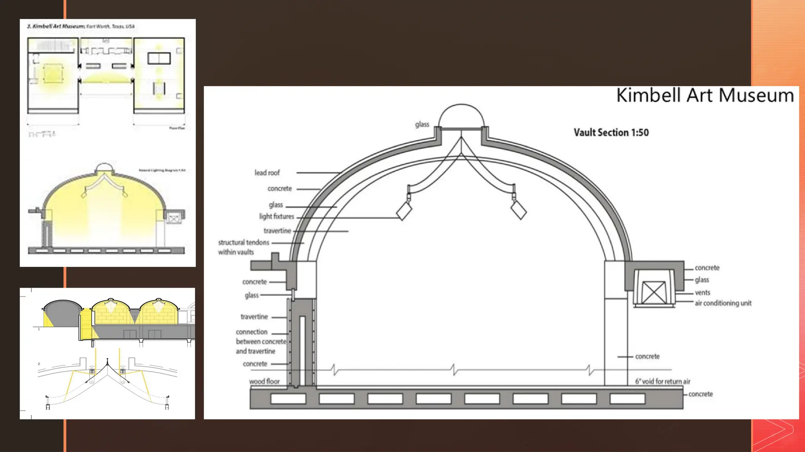Select the Vault Section 1:50 heading

coord(611,133)
